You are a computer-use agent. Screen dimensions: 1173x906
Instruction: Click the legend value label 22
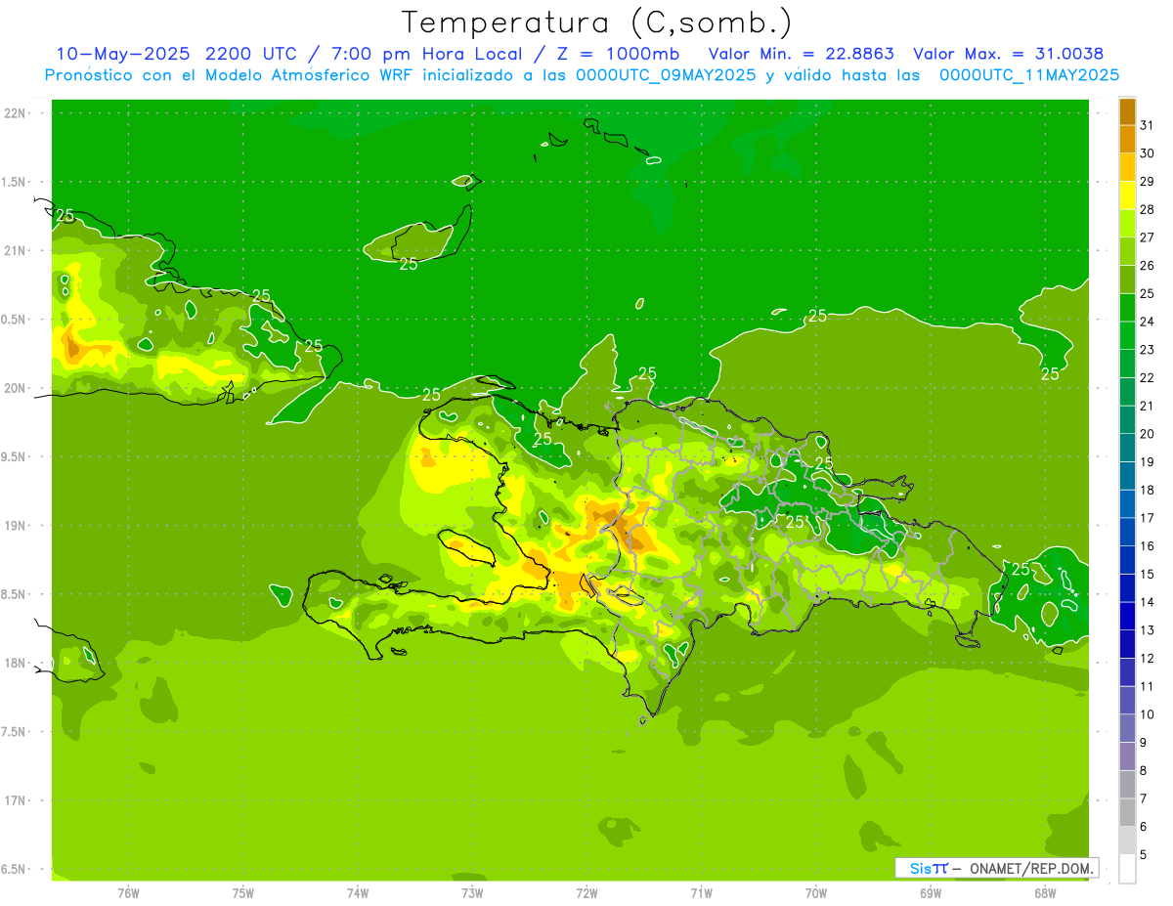pyautogui.click(x=1148, y=378)
